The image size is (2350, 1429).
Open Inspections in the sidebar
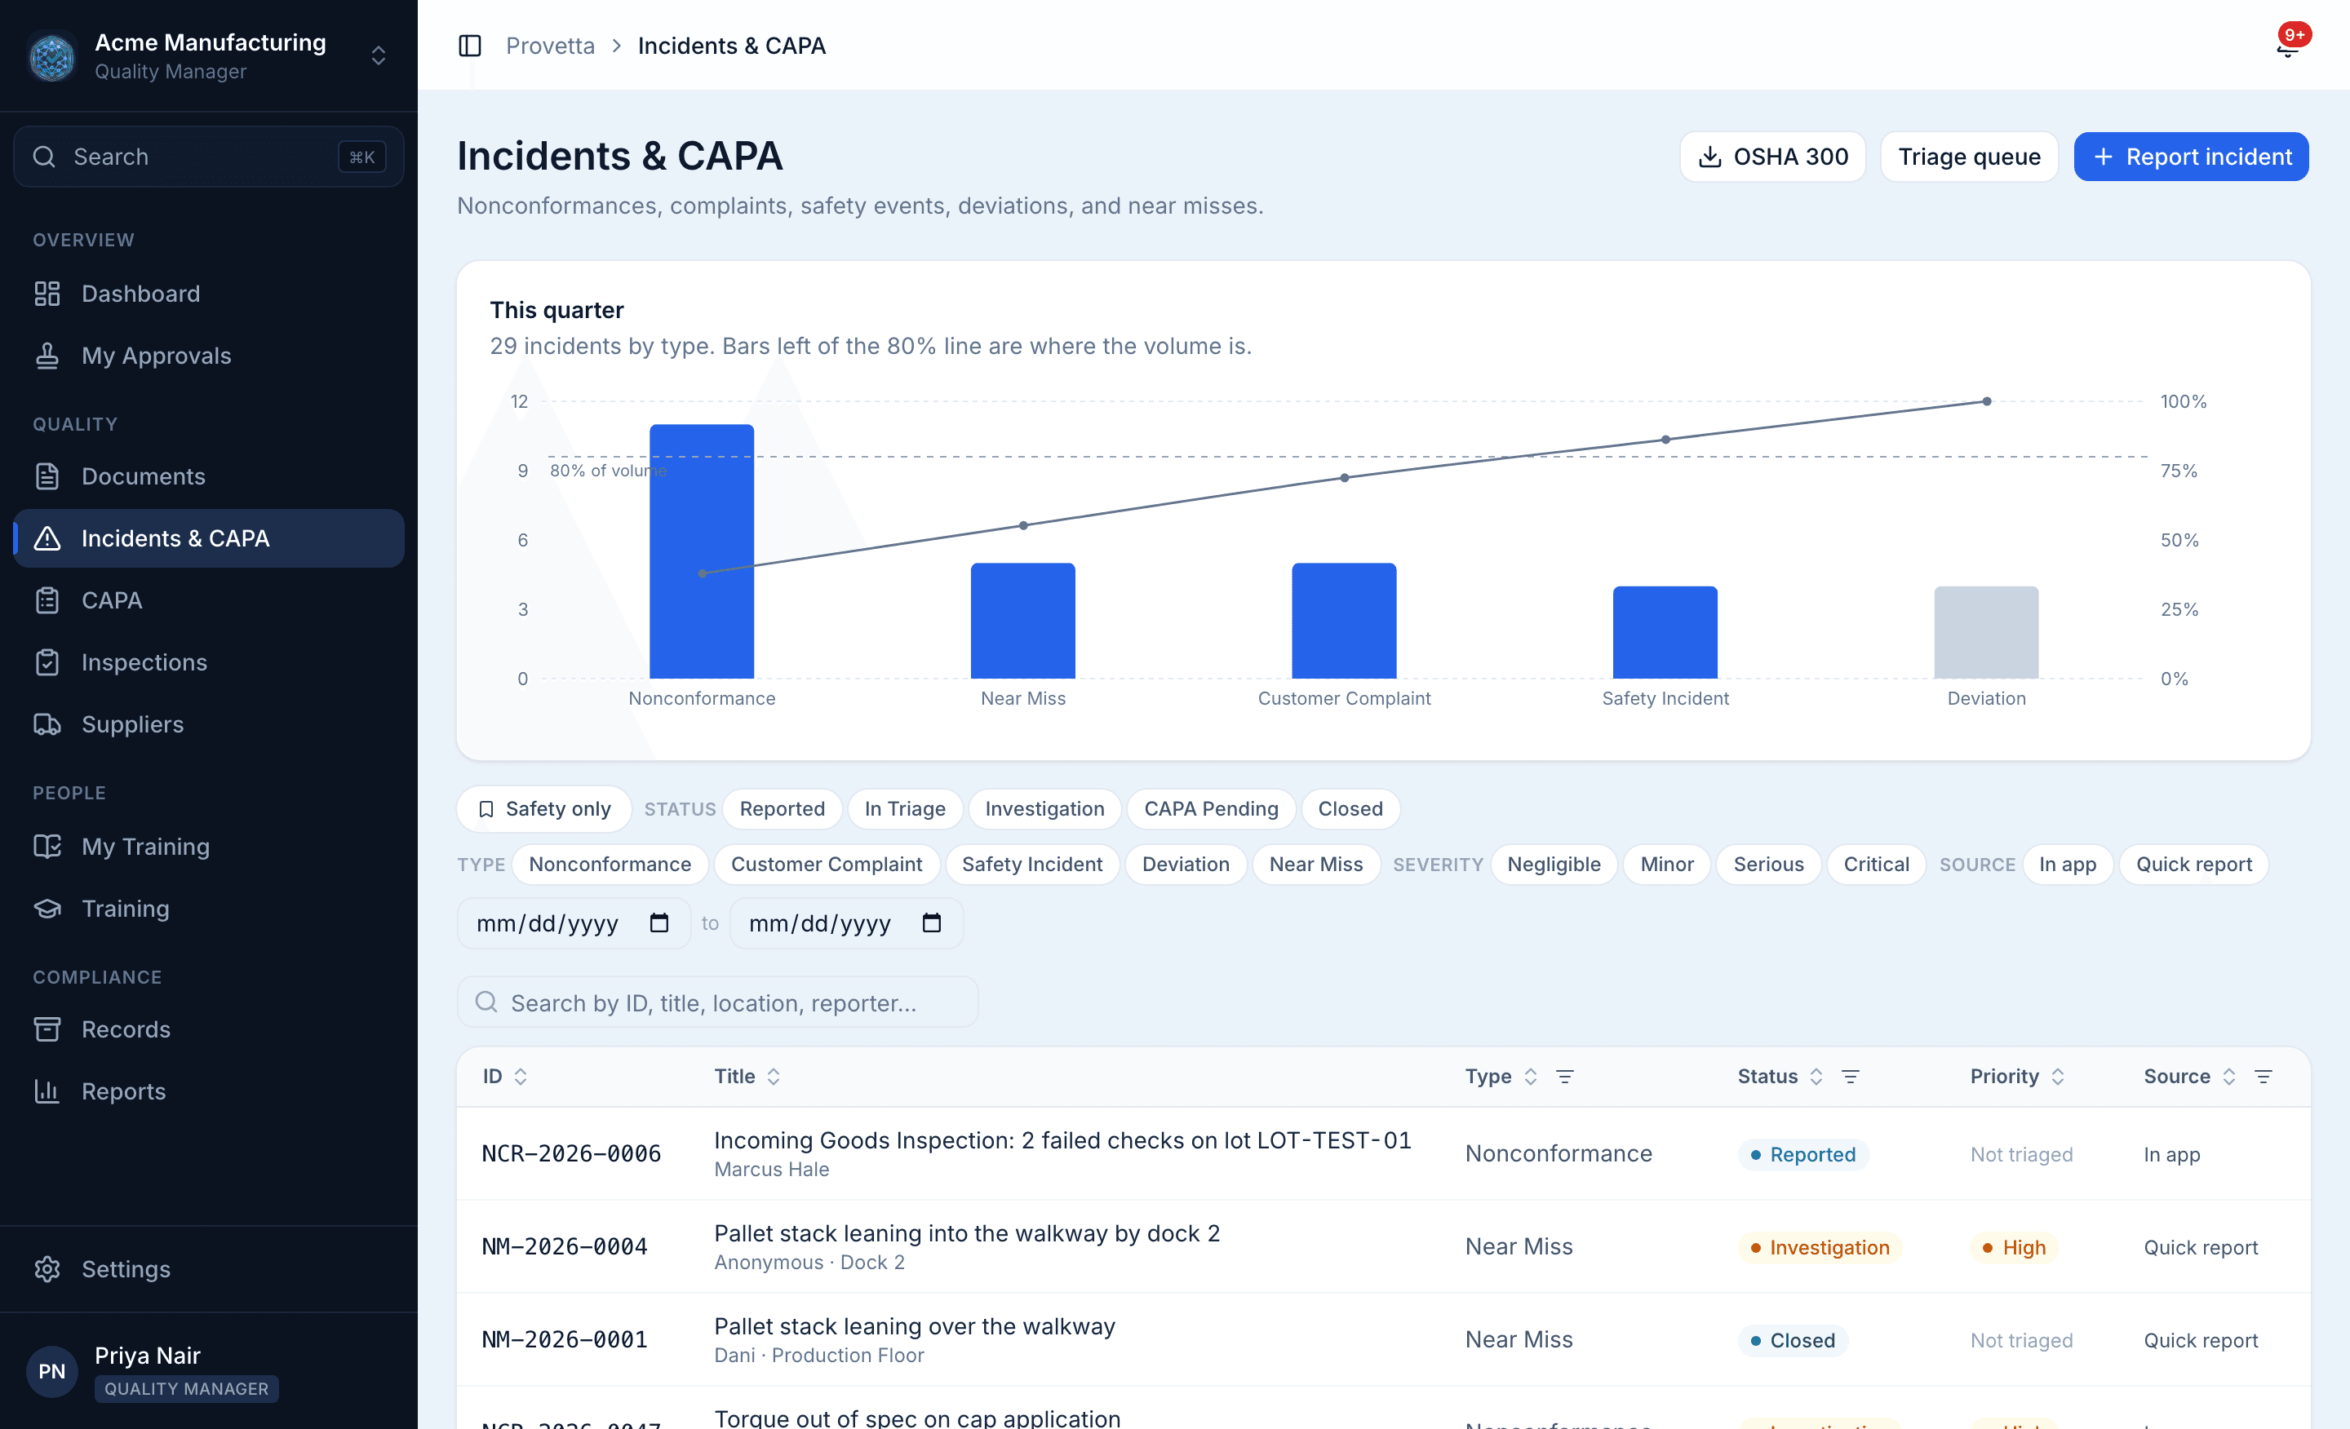pos(208,661)
